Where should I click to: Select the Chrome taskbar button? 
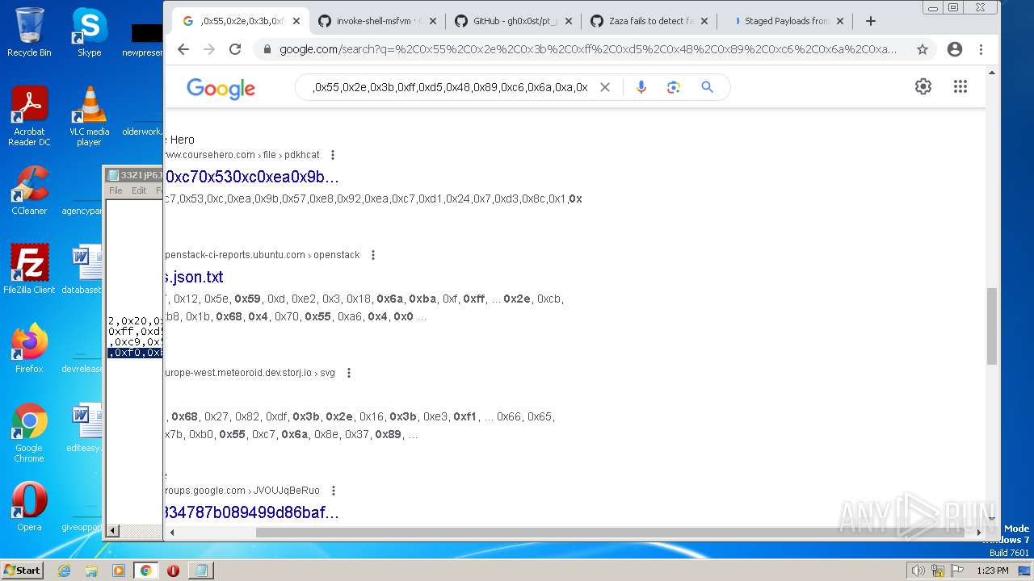145,571
